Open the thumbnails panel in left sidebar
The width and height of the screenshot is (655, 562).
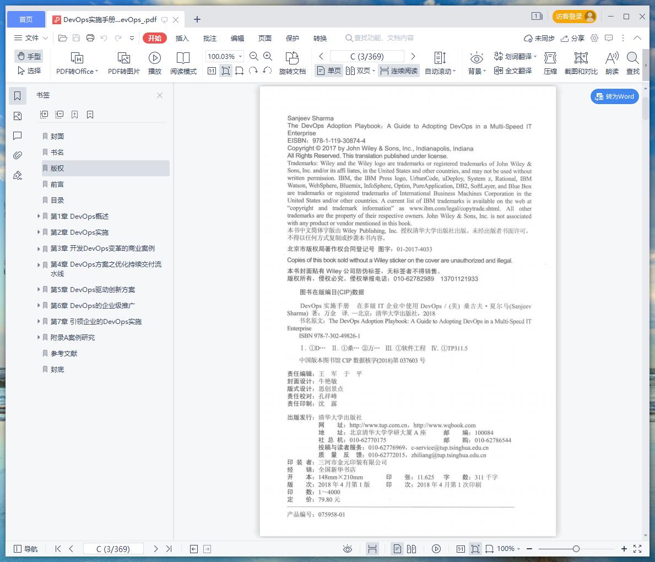18,116
